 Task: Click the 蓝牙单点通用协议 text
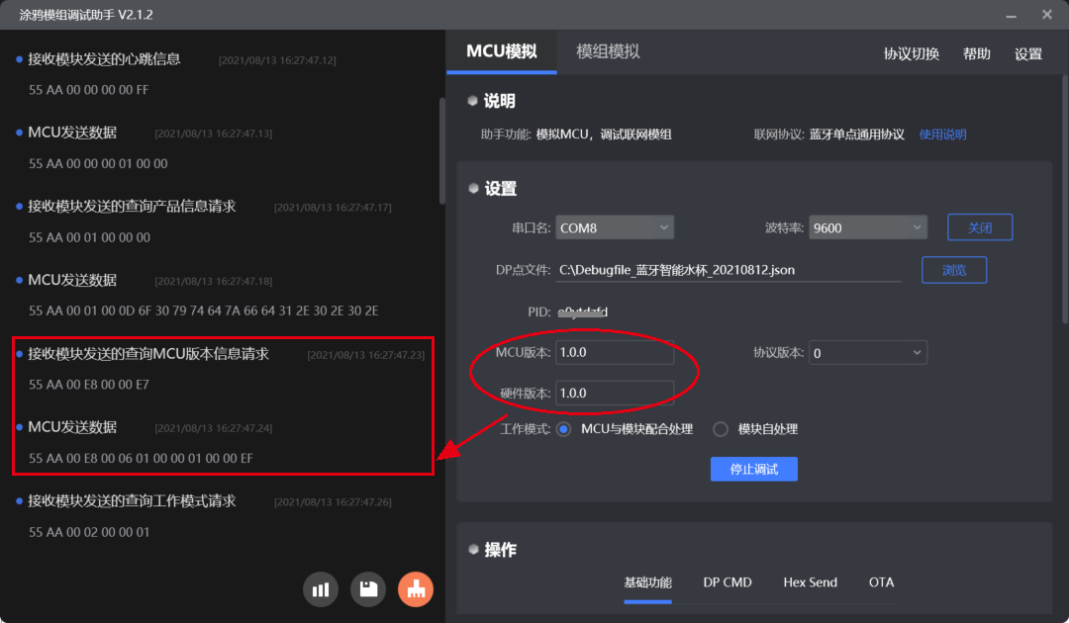tap(856, 134)
